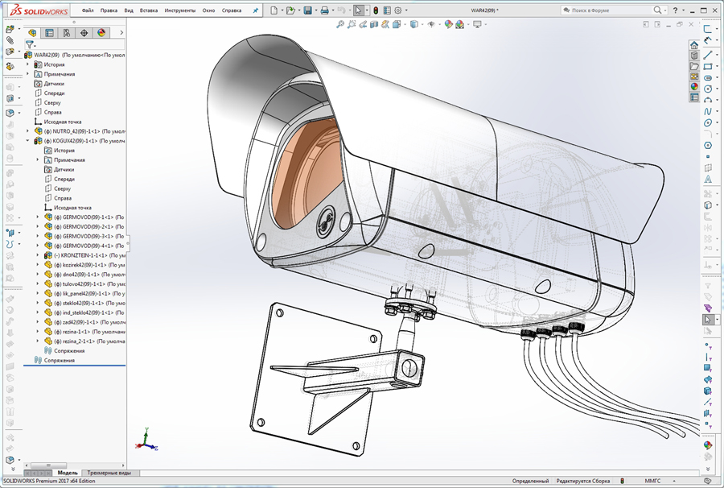Select the Ellipse sketch tool

tap(707, 123)
